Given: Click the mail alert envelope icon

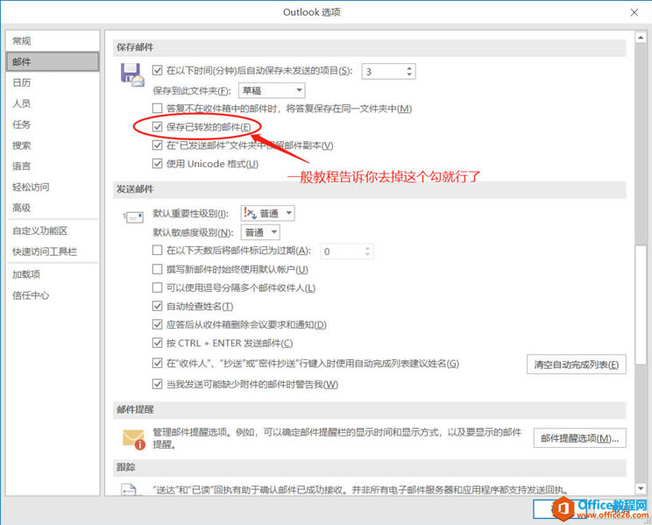Looking at the screenshot, I should coord(134,439).
